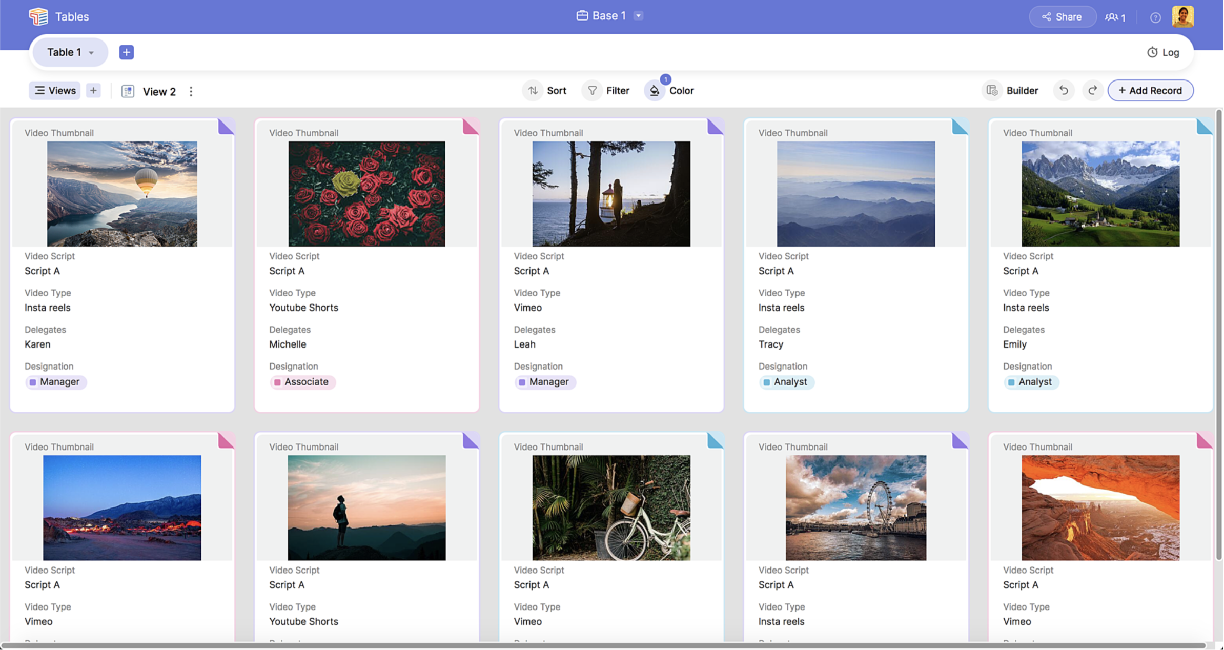Click the Share button
1224x650 pixels.
tap(1062, 17)
